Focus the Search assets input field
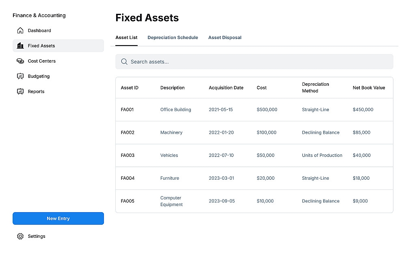This screenshot has height=254, width=406. tap(260, 62)
